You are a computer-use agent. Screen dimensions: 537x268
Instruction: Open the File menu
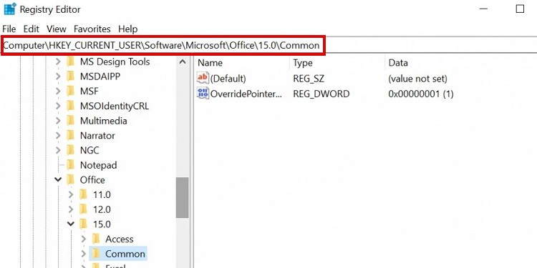tap(9, 29)
